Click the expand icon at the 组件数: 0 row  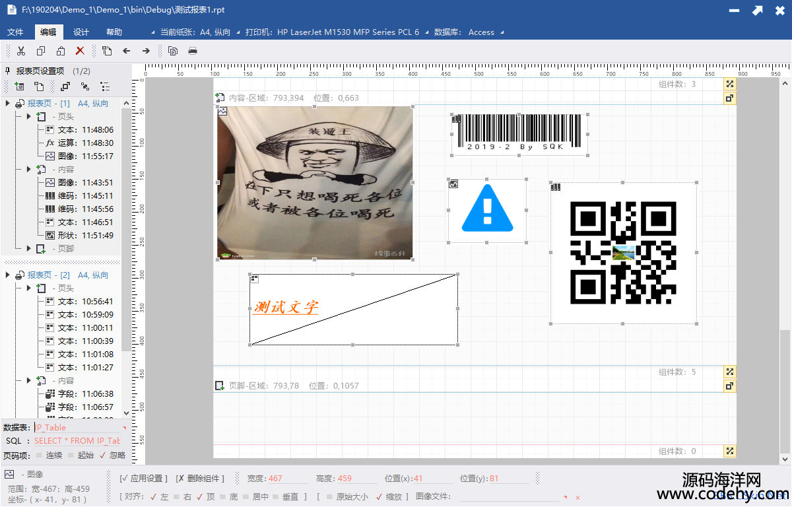(729, 452)
